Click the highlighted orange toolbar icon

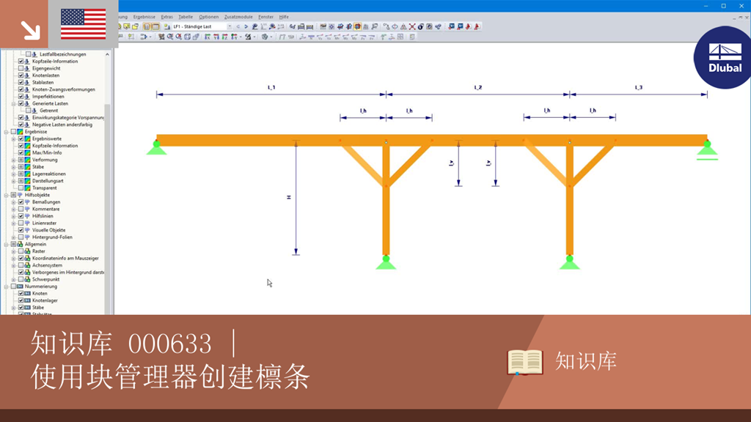357,27
